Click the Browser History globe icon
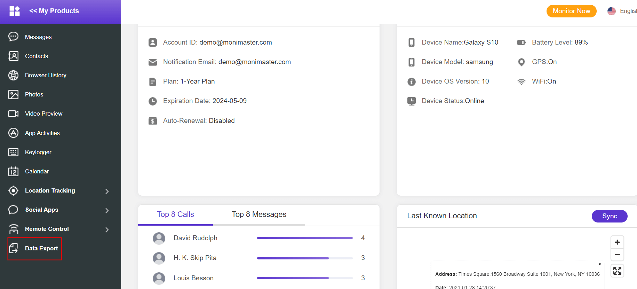The height and width of the screenshot is (289, 637). tap(13, 75)
